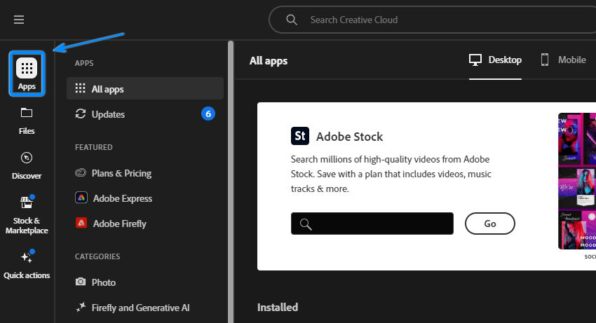Click the Adobe Express logo icon
596x323 pixels.
(x=81, y=198)
